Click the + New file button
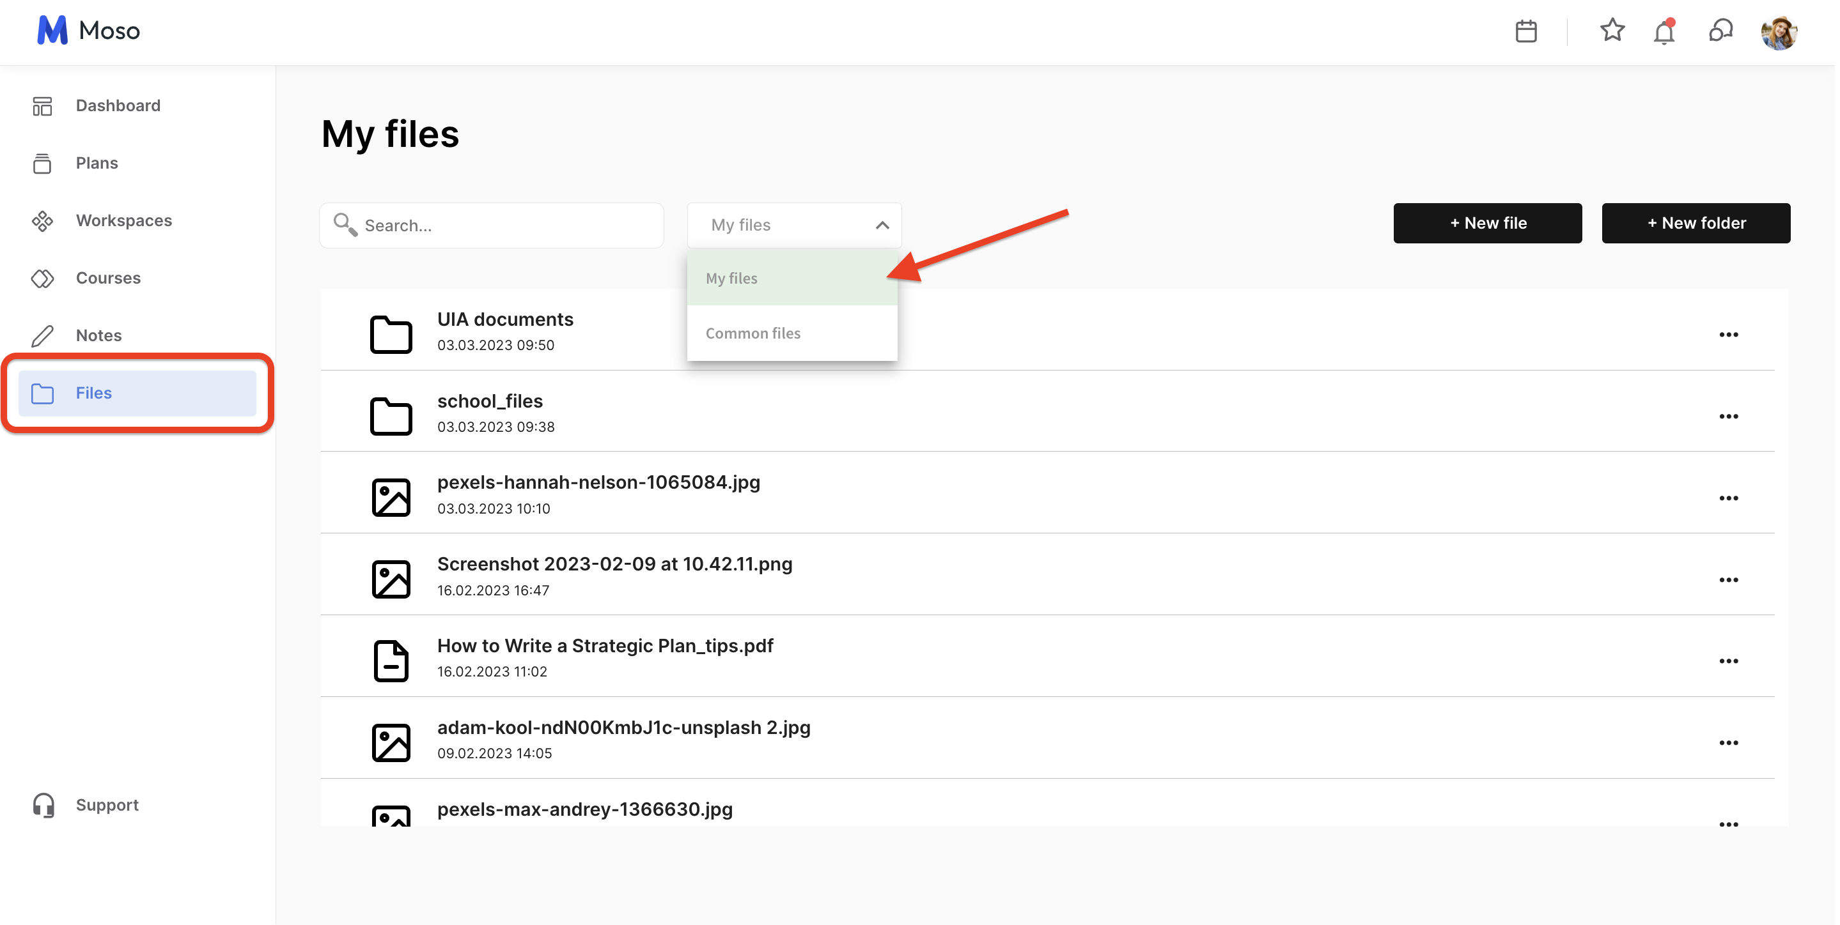The image size is (1840, 925). [x=1487, y=224]
